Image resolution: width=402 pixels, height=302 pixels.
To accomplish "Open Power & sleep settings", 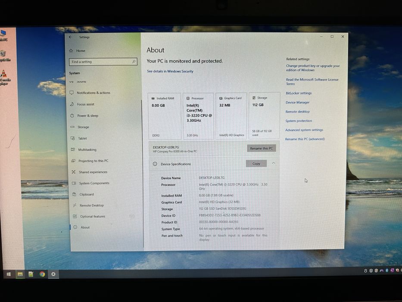I will (87, 116).
